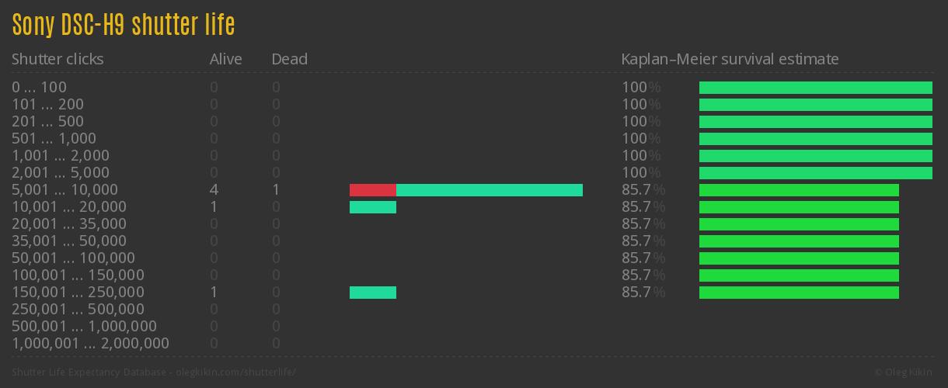Click the Shutter clicks column header
The height and width of the screenshot is (388, 948).
point(58,59)
